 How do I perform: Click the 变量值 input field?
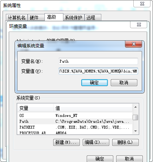(98, 71)
